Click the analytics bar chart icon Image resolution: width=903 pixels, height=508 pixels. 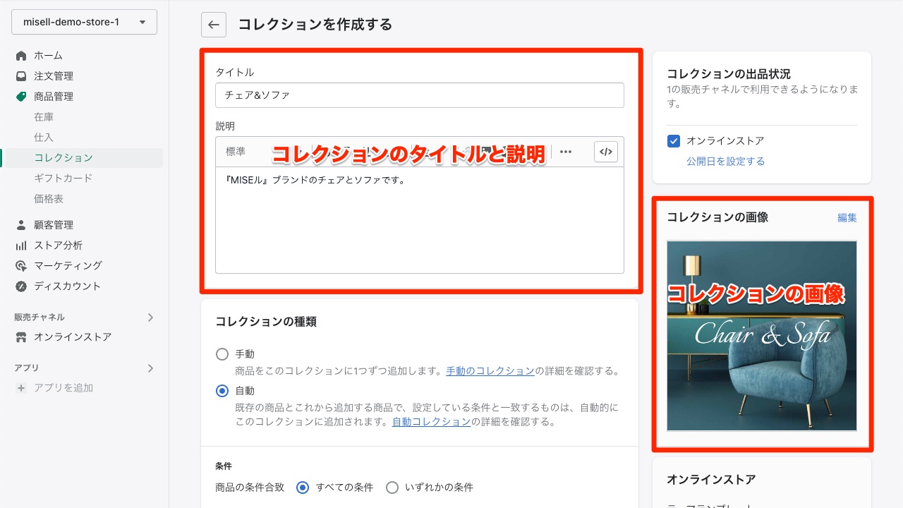(21, 245)
